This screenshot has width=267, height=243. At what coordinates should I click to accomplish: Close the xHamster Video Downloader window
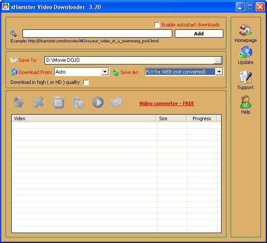(260, 7)
